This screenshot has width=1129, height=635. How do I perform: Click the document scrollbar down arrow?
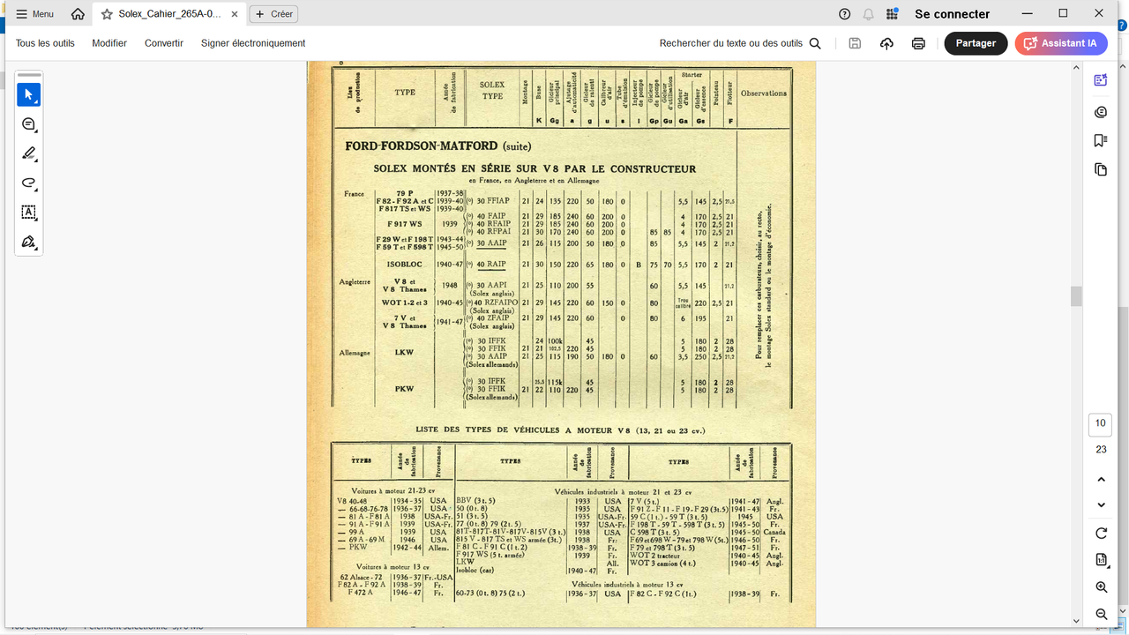pos(1076,620)
